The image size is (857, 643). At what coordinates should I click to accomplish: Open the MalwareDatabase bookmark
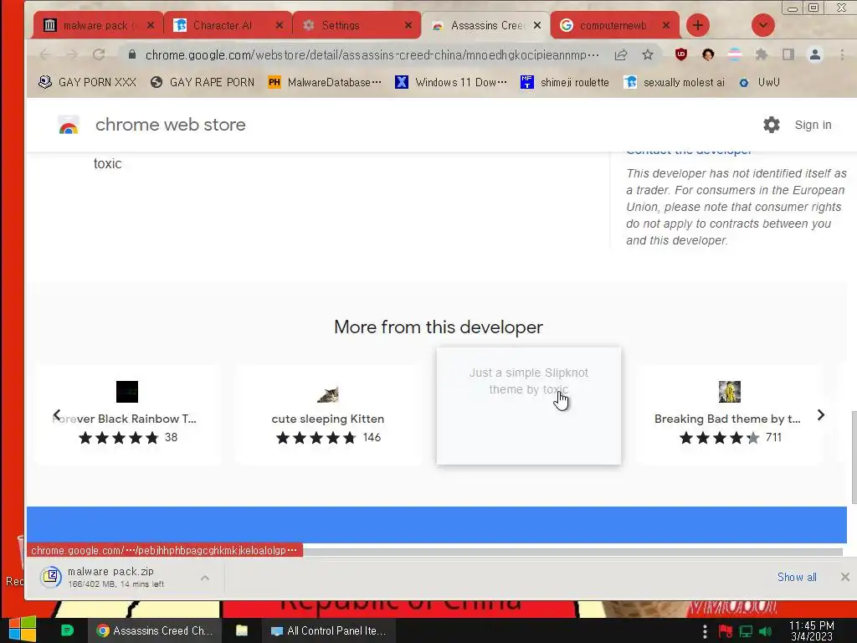(x=325, y=82)
